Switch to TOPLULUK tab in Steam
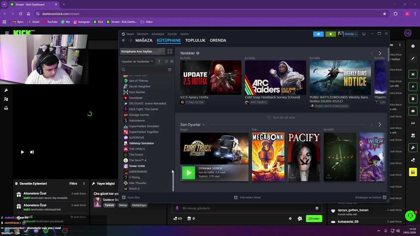Image resolution: width=420 pixels, height=236 pixels. 195,40
